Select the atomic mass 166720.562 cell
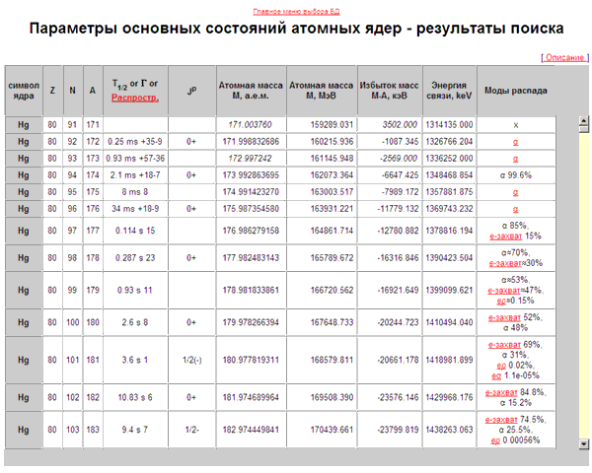Screen dimensions: 592x473 (322, 290)
